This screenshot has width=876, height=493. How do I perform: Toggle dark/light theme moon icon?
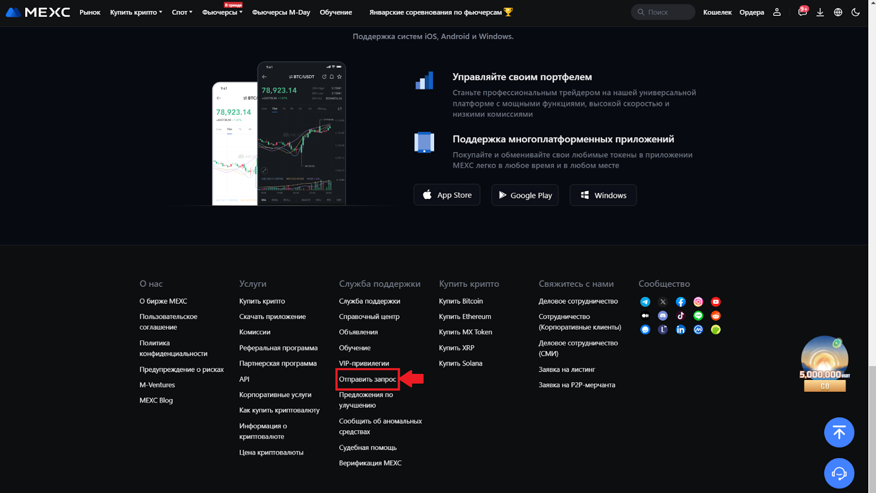855,12
